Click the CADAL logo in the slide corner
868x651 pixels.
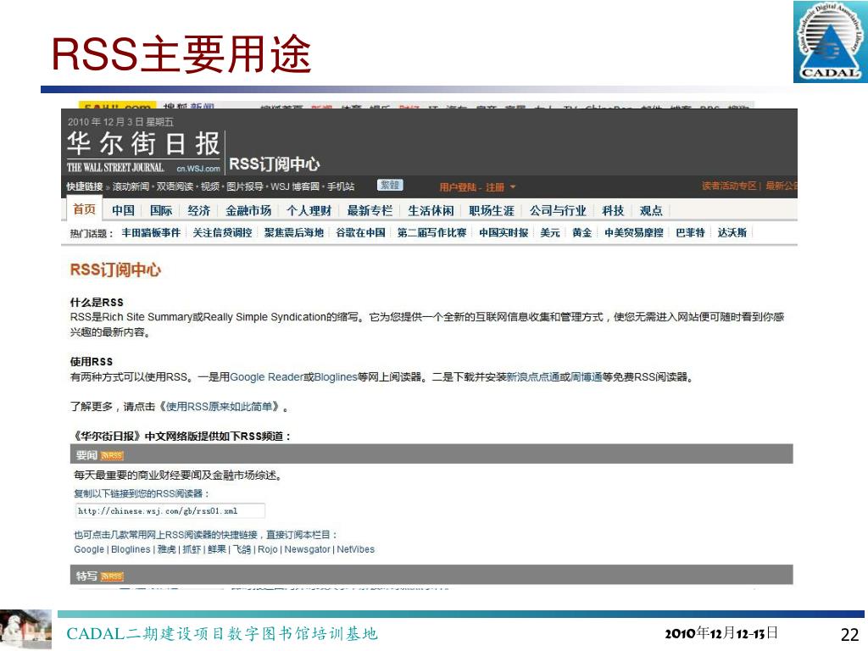(x=831, y=42)
